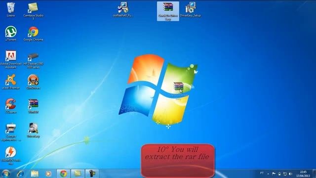Select the Lixeira recycle bin icon

coord(11,9)
